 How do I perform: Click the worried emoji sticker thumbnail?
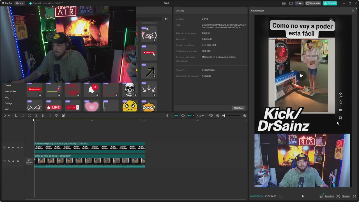coord(130,106)
